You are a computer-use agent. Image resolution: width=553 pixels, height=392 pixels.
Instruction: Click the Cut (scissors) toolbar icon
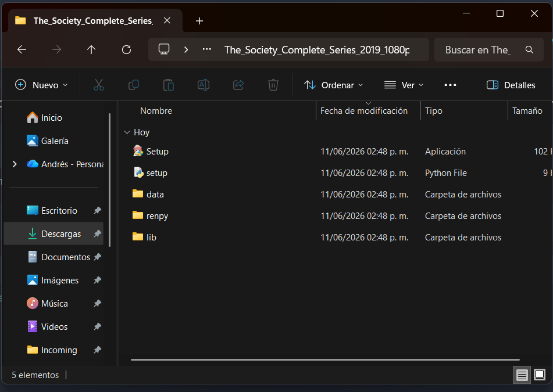click(99, 85)
